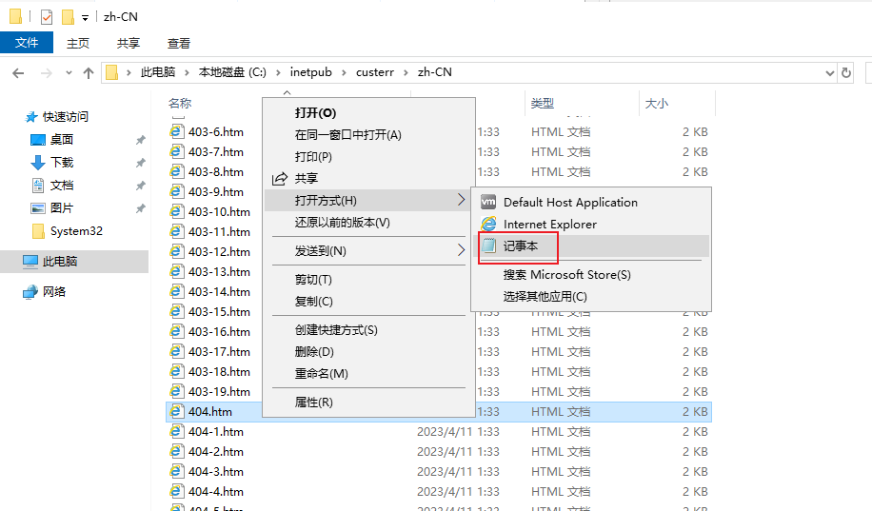The image size is (872, 511).
Task: Select the 404-1.htm file
Action: point(216,431)
